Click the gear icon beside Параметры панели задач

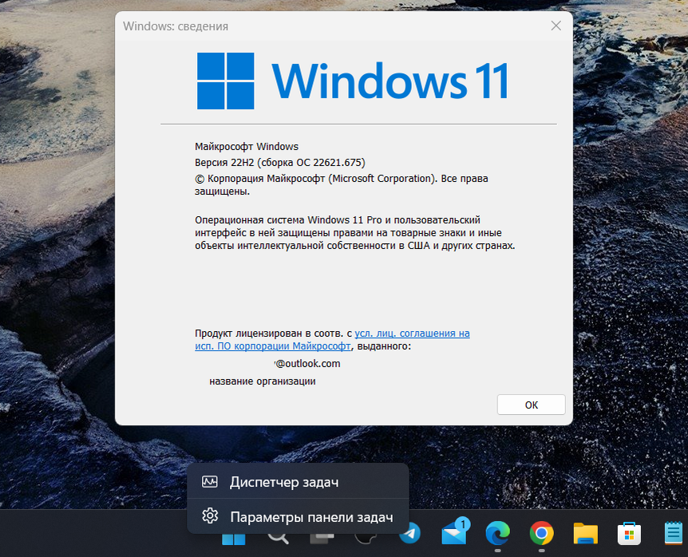click(x=209, y=516)
